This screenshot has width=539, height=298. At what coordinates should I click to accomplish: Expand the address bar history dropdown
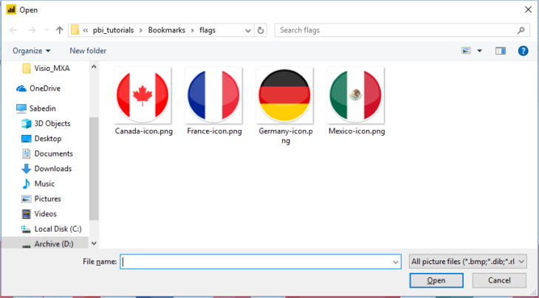(x=248, y=30)
